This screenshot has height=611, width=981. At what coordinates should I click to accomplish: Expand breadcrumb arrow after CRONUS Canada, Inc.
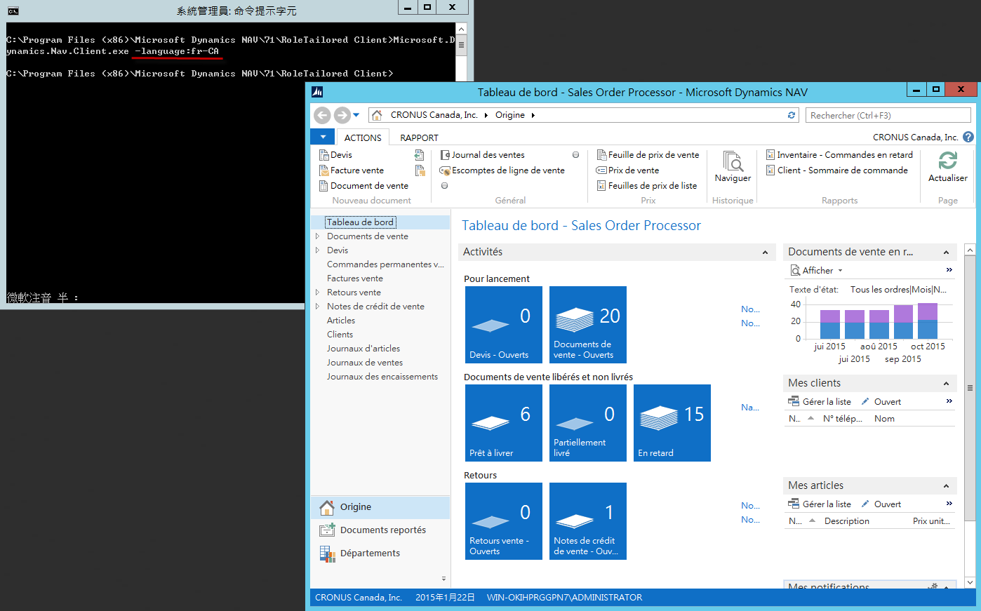pos(486,115)
